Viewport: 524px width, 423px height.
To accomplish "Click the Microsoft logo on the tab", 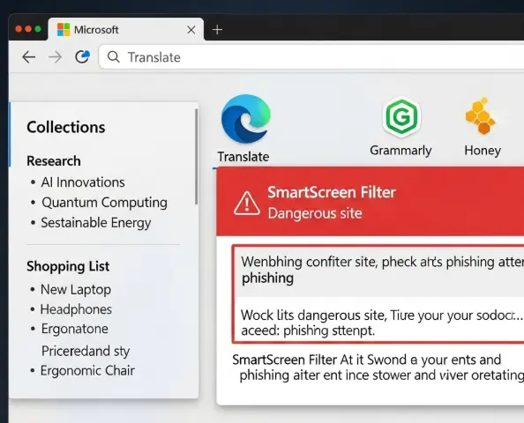I will coord(64,30).
